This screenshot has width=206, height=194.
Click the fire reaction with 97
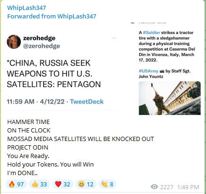pyautogui.click(x=17, y=184)
